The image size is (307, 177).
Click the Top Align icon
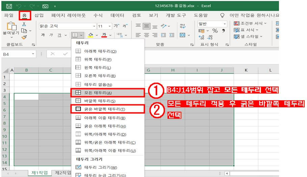pos(138,26)
